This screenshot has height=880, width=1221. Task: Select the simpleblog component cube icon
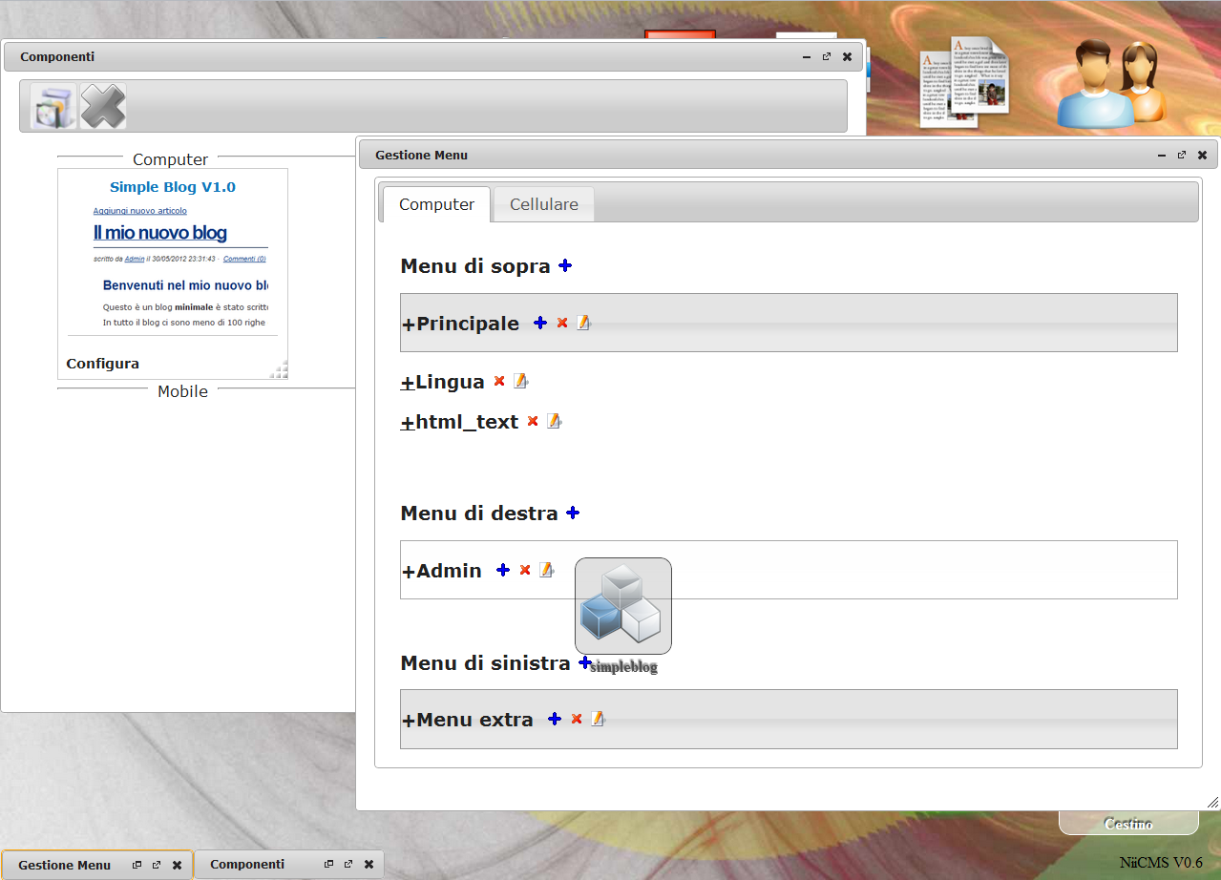[x=622, y=605]
